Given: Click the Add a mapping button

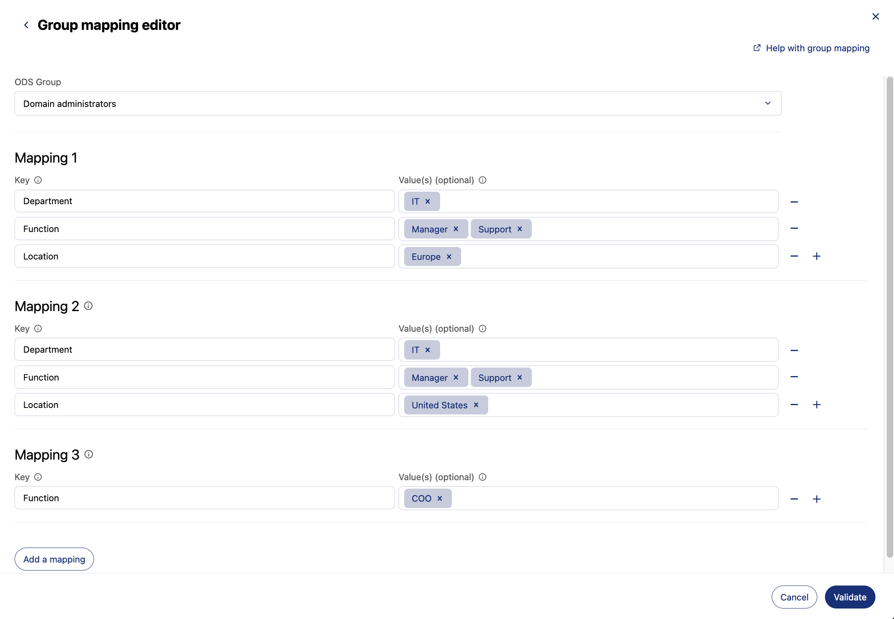Looking at the screenshot, I should [54, 559].
